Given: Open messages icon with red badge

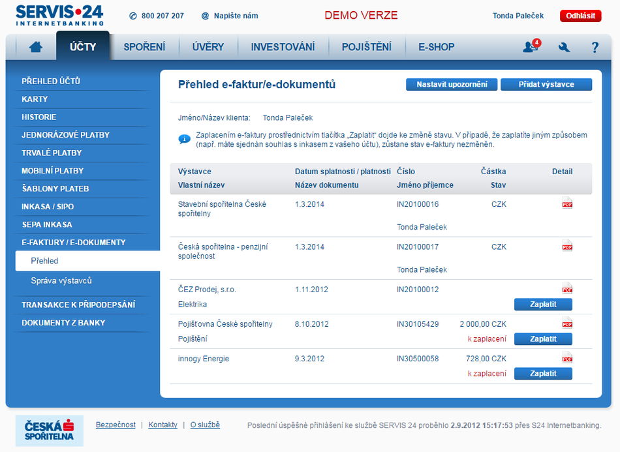Looking at the screenshot, I should [x=531, y=46].
